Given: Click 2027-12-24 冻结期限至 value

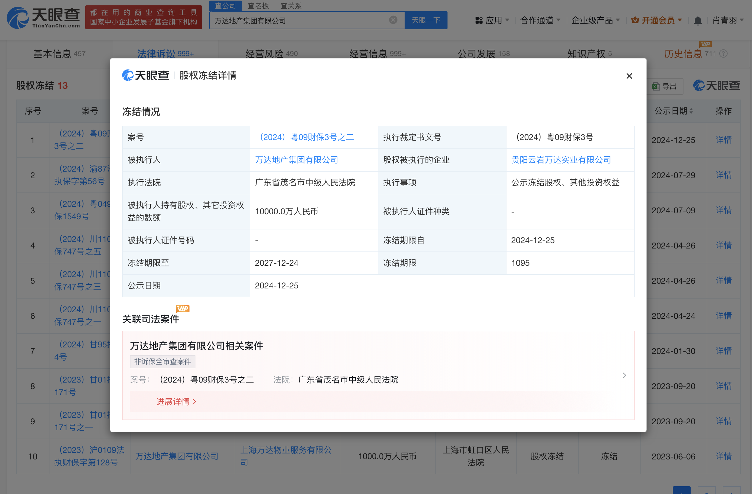Looking at the screenshot, I should coord(276,263).
